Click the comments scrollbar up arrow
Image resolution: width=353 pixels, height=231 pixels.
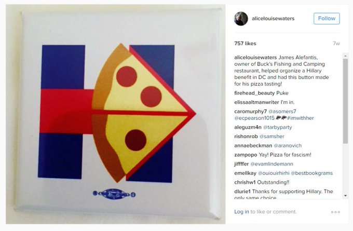coord(345,56)
